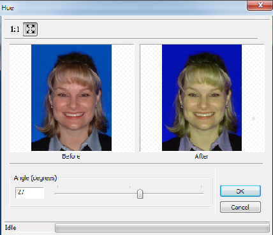Click the After caption label
The height and width of the screenshot is (235, 273).
coord(201,157)
